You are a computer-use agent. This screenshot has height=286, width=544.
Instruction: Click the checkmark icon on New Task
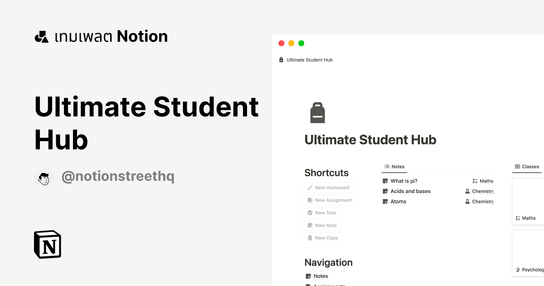click(310, 212)
